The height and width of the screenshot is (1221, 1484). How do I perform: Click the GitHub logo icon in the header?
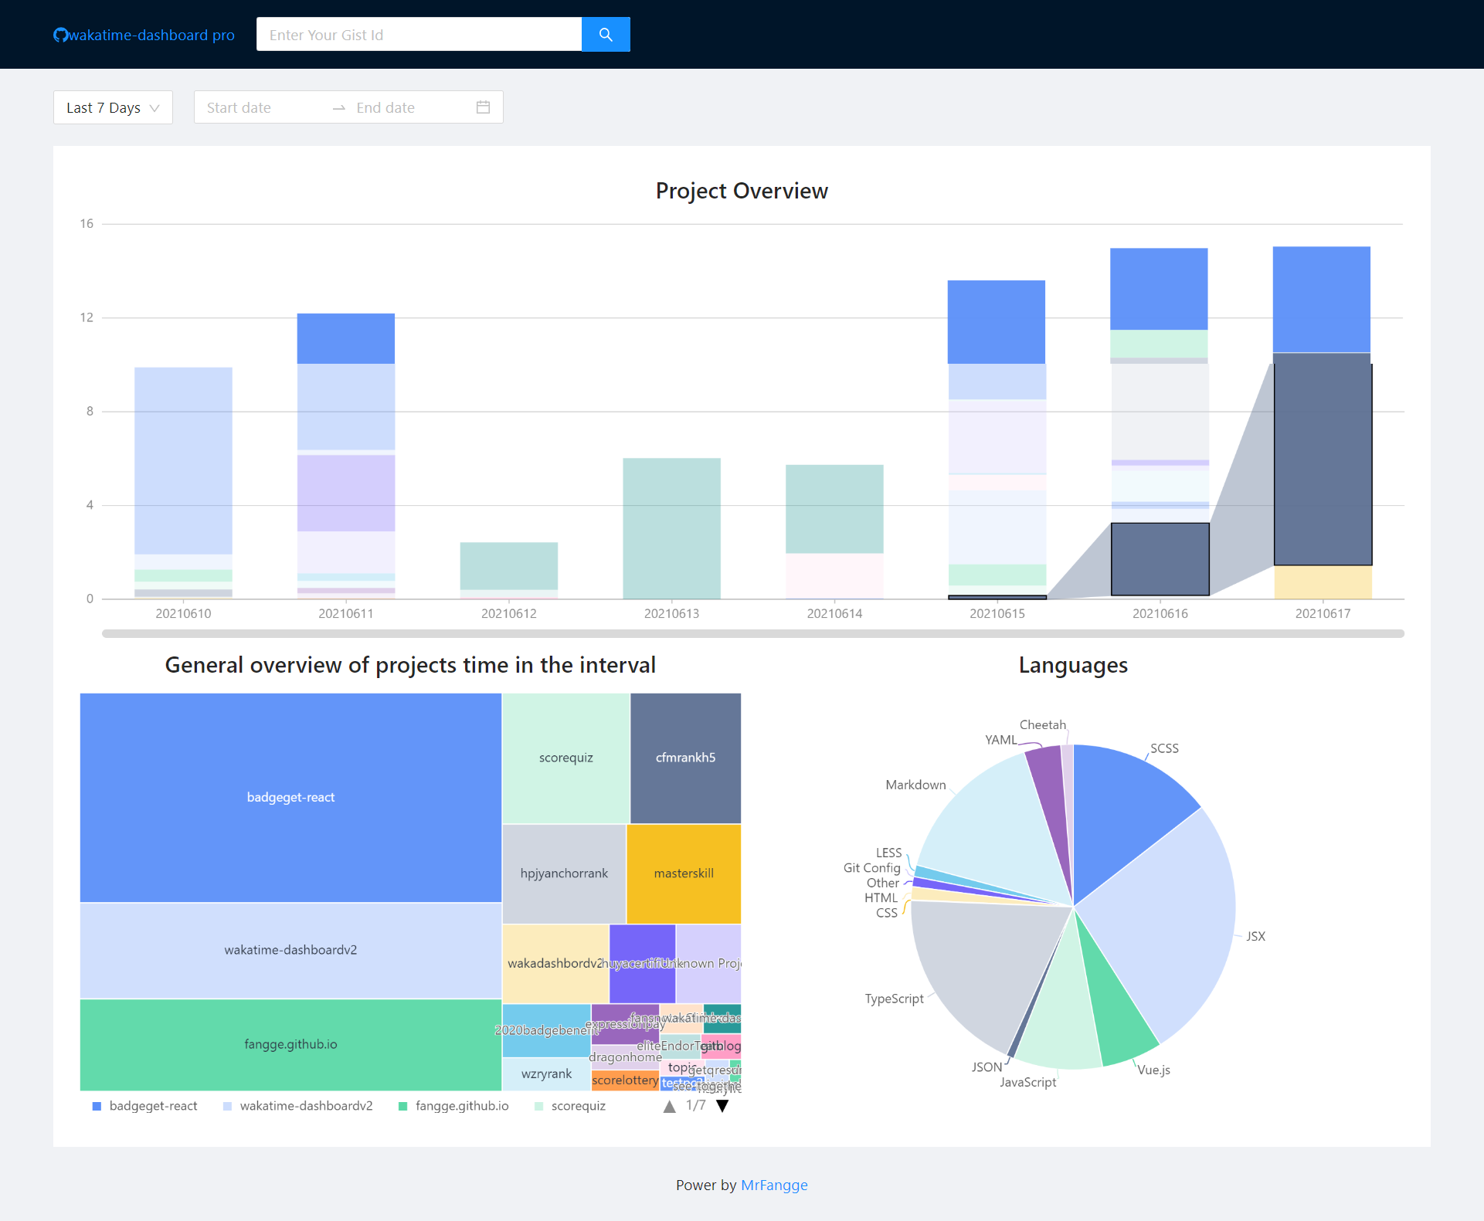pos(60,36)
